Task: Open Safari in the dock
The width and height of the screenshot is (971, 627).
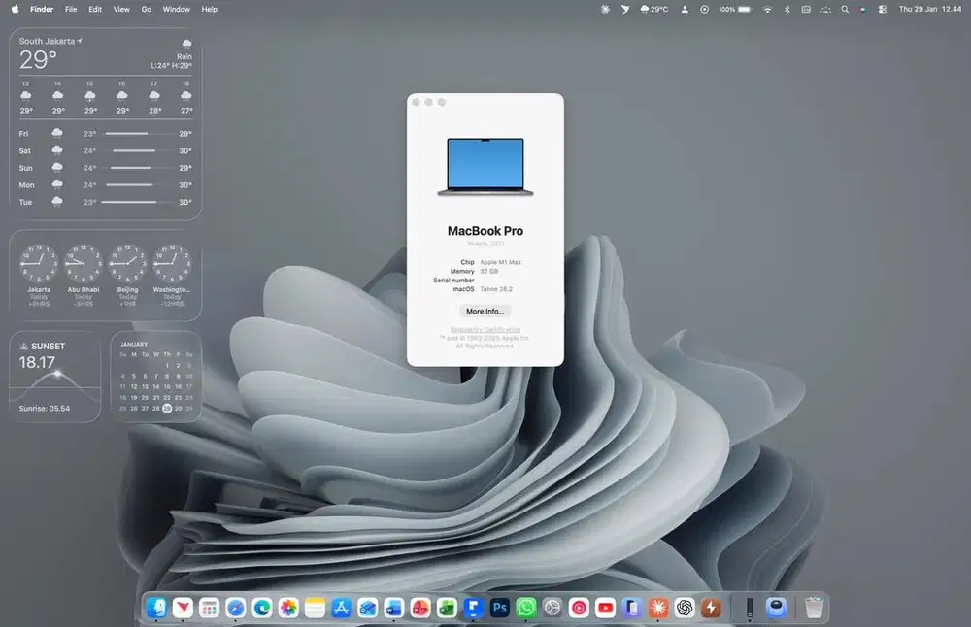Action: tap(234, 608)
